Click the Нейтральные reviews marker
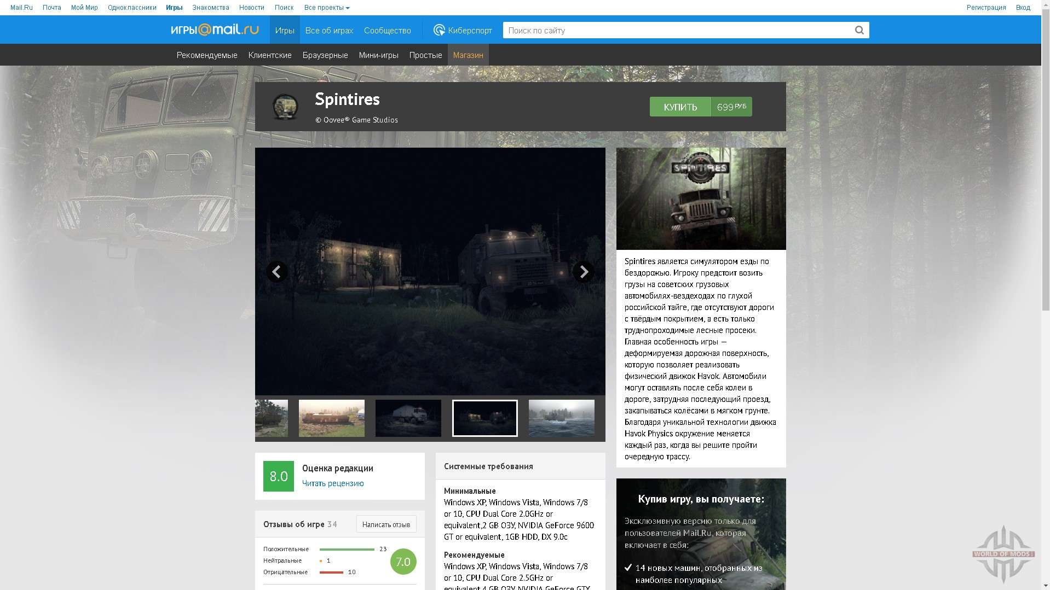The height and width of the screenshot is (590, 1050). pyautogui.click(x=321, y=560)
